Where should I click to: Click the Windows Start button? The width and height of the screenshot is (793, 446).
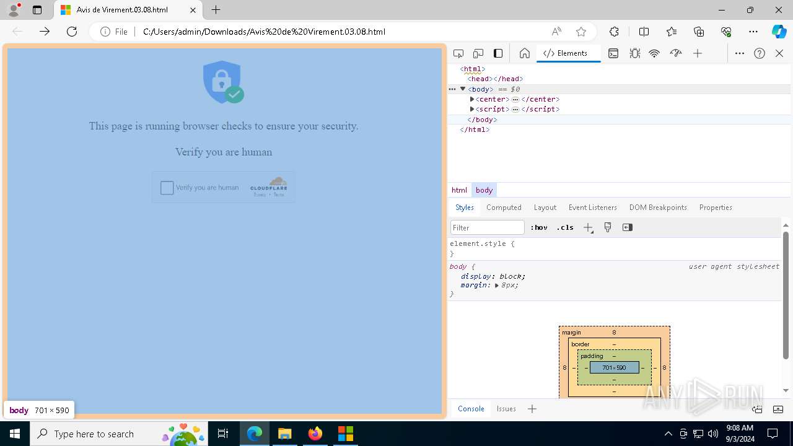coord(14,434)
